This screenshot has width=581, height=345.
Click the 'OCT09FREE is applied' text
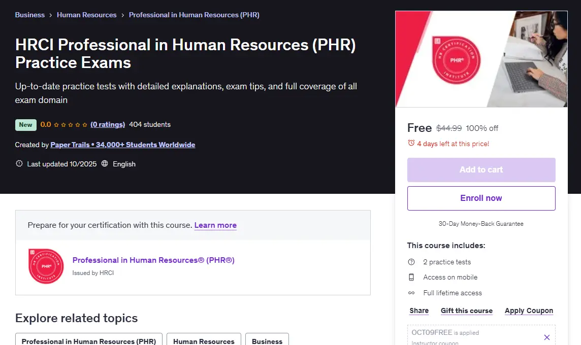[445, 332]
